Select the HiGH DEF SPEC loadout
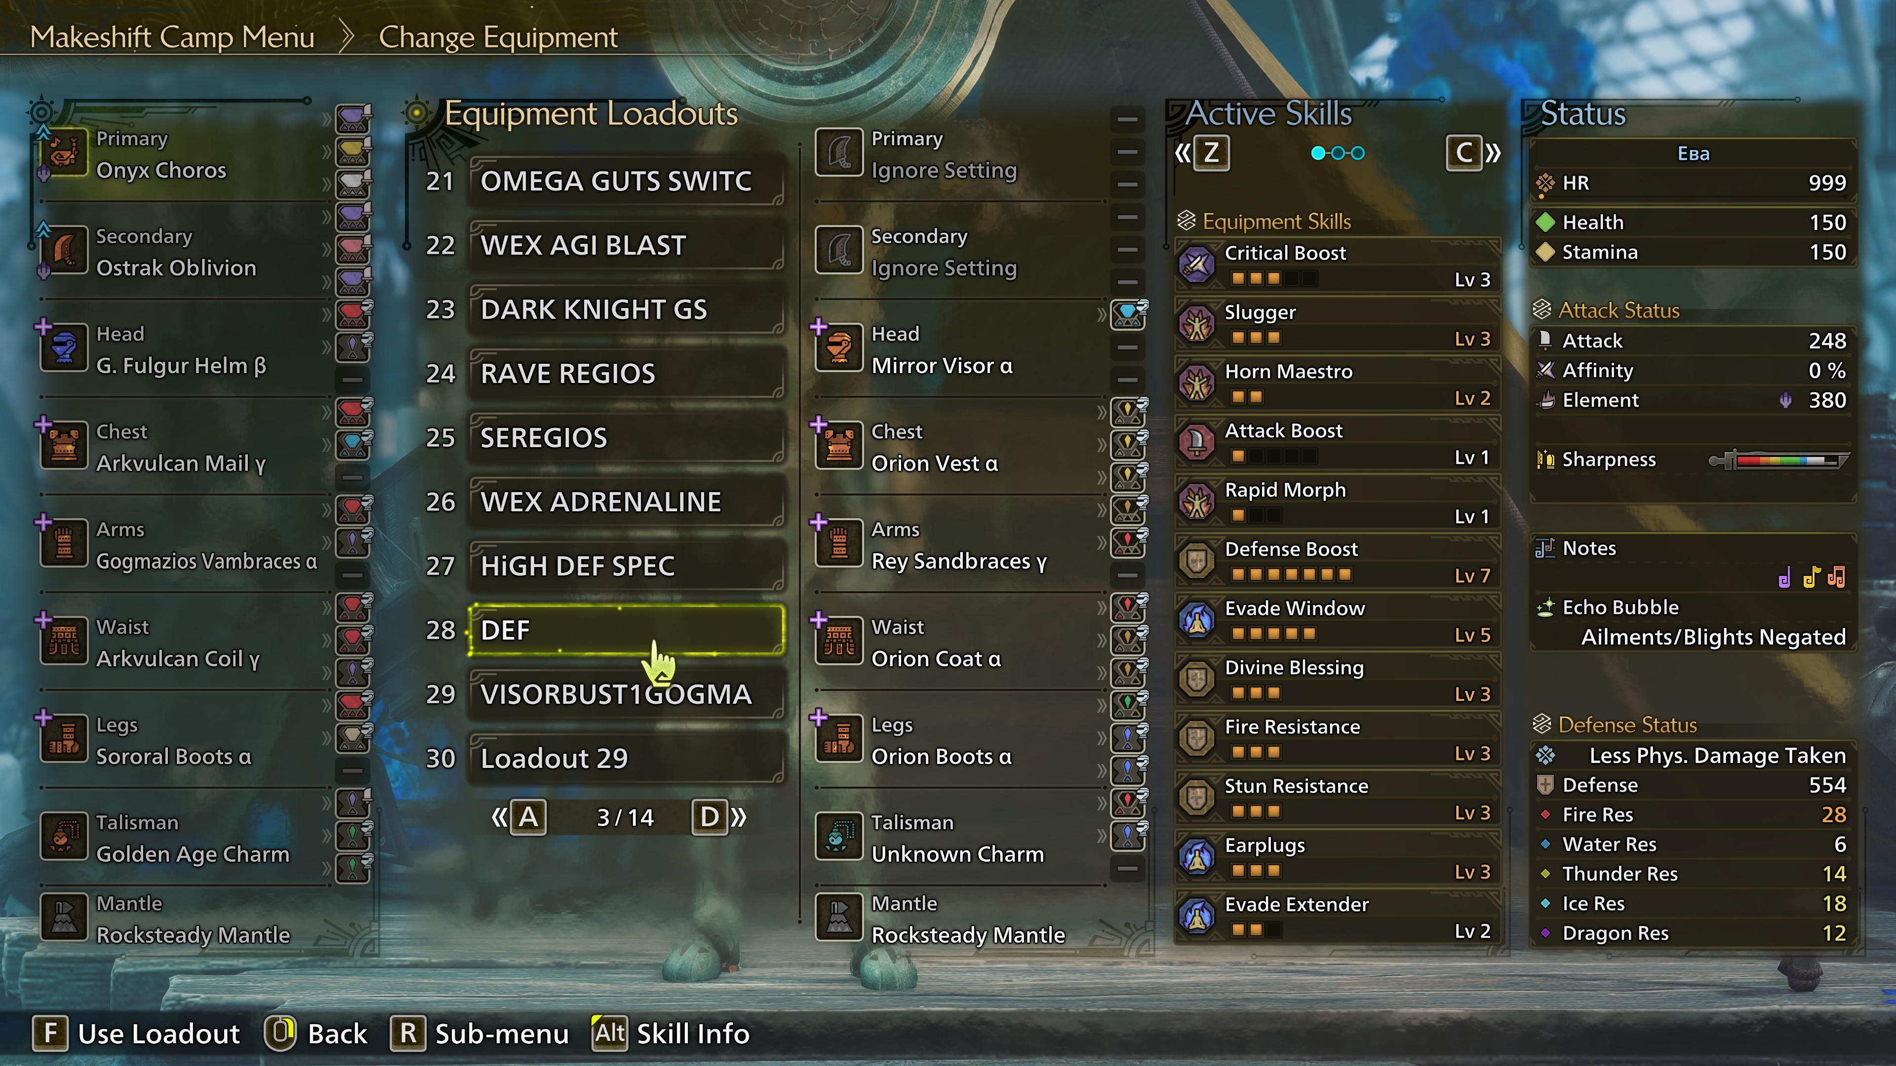Screen dimensions: 1896x1066 pyautogui.click(x=627, y=567)
